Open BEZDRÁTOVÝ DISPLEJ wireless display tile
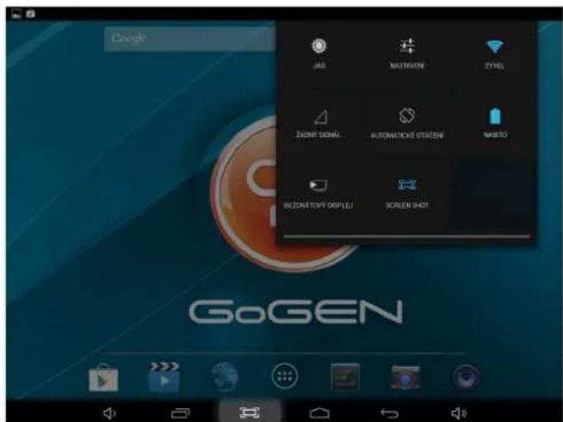 (319, 194)
